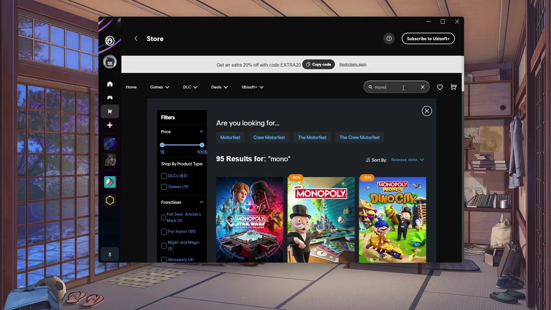Screen dimensions: 551x310
Task: Open the Downloads icon at sidebar bottom
Action: point(110,254)
